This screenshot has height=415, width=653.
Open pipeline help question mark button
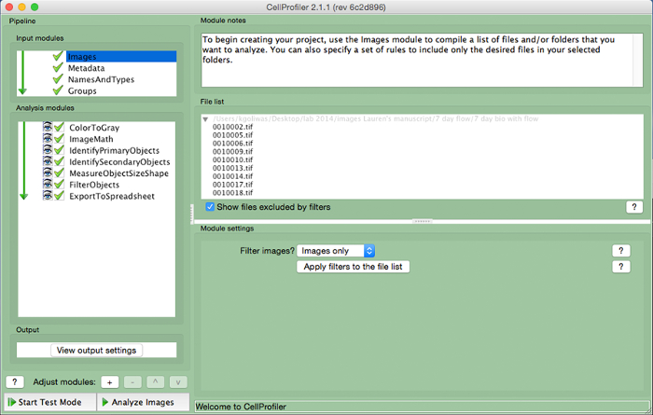[x=14, y=382]
